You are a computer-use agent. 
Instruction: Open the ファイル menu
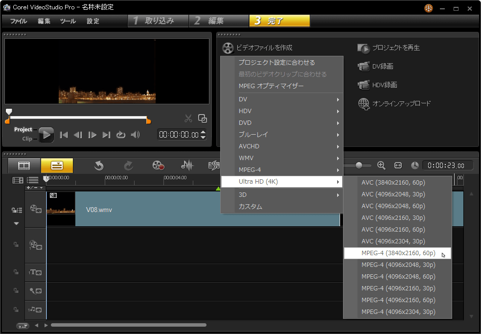(19, 21)
